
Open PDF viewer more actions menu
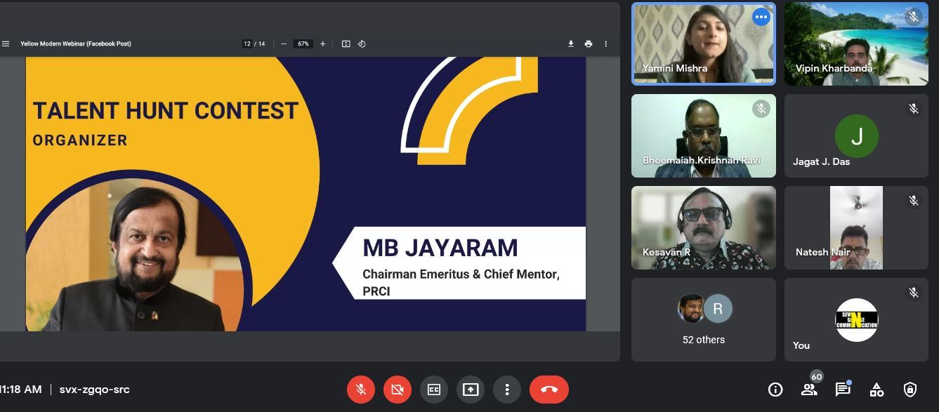click(605, 44)
